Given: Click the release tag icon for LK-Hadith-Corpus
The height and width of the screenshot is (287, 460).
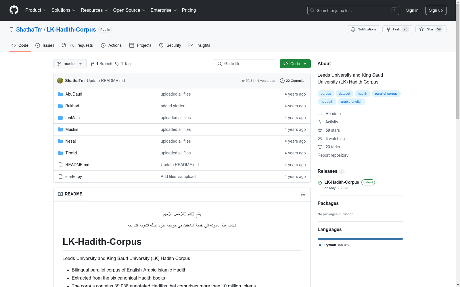Looking at the screenshot, I should [x=320, y=183].
